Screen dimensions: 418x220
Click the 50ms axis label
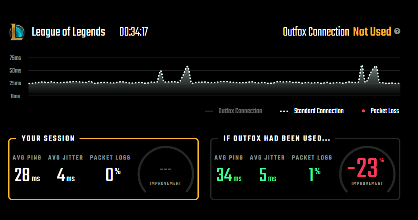tap(15, 70)
